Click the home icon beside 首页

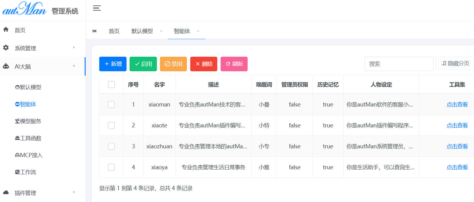(x=6, y=30)
